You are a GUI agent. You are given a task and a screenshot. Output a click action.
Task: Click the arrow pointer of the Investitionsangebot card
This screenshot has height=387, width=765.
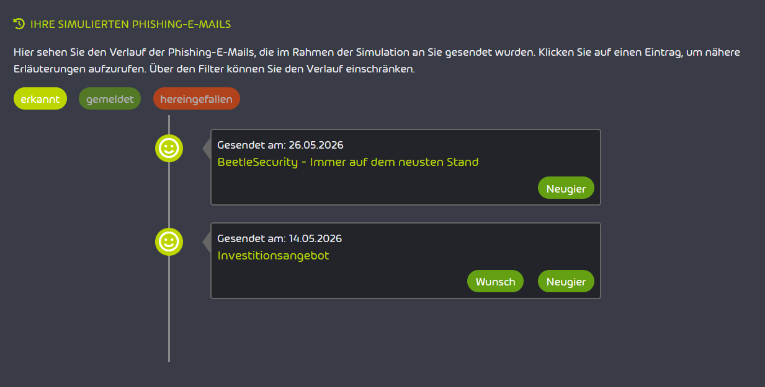tap(207, 241)
